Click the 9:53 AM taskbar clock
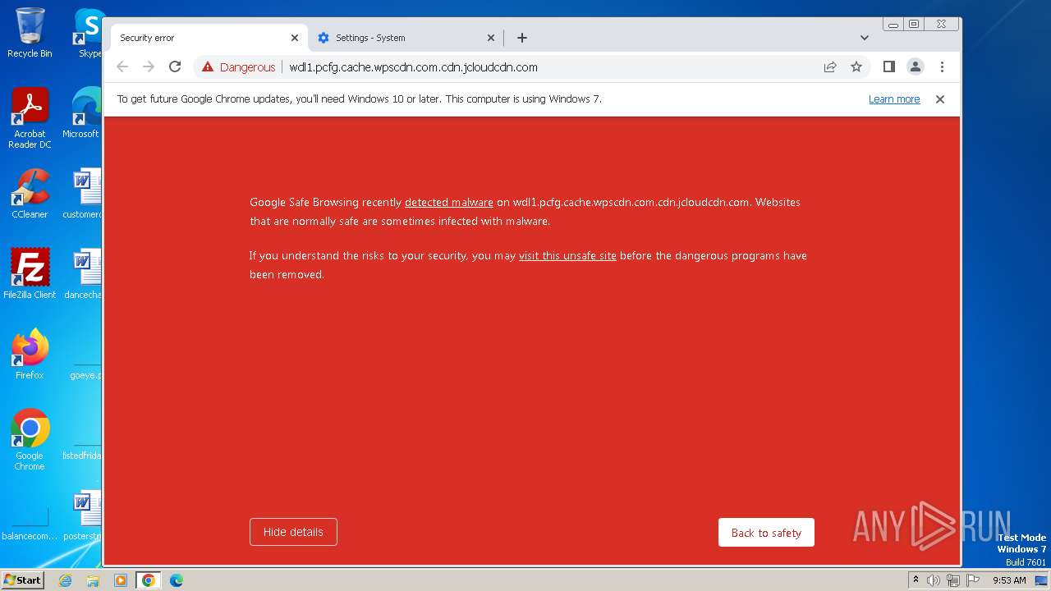Viewport: 1051px width, 591px height. click(x=1009, y=580)
